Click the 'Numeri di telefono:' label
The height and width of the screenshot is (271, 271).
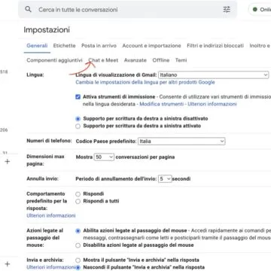click(49, 141)
